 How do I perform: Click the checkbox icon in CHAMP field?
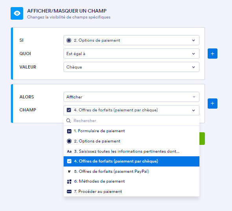click(69, 110)
